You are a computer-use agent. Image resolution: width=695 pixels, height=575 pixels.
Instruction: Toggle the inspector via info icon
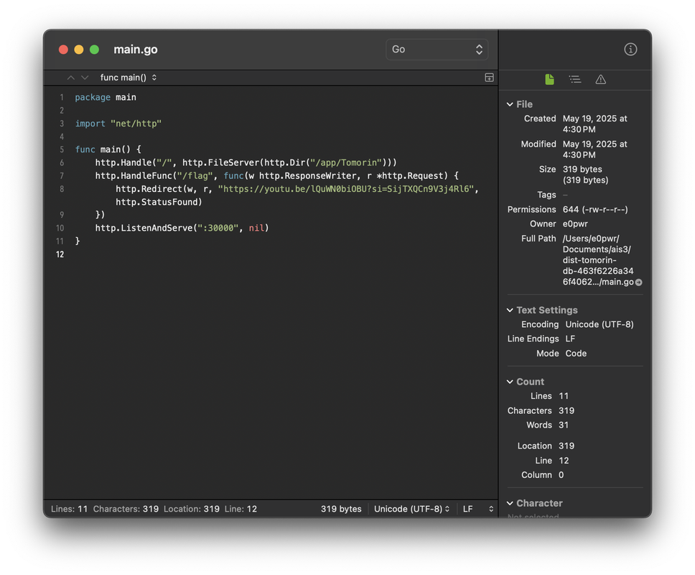coord(630,50)
